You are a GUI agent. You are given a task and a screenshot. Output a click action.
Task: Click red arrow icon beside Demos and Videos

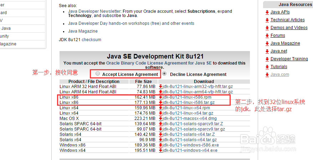[x=267, y=28]
